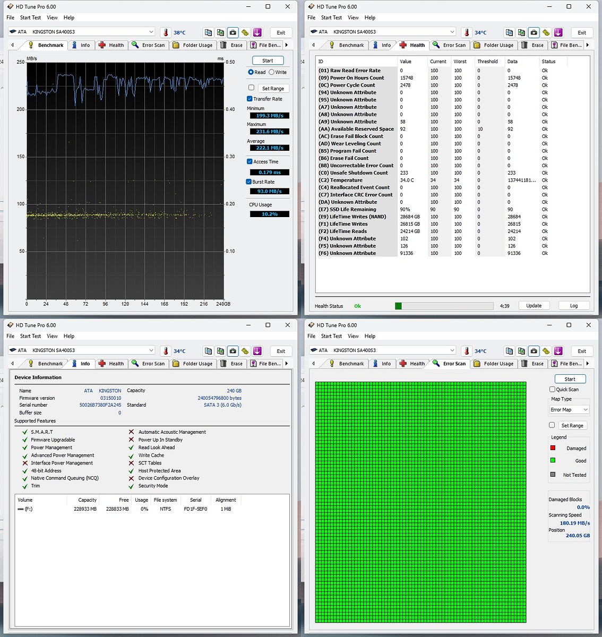Click purple down-arrow icon in Info window
This screenshot has height=637, width=602.
[257, 351]
